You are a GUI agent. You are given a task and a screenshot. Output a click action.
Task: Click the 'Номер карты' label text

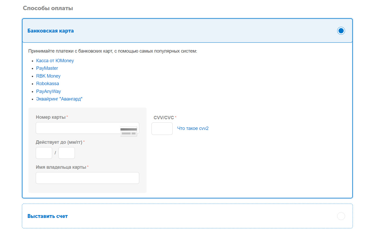click(x=51, y=117)
